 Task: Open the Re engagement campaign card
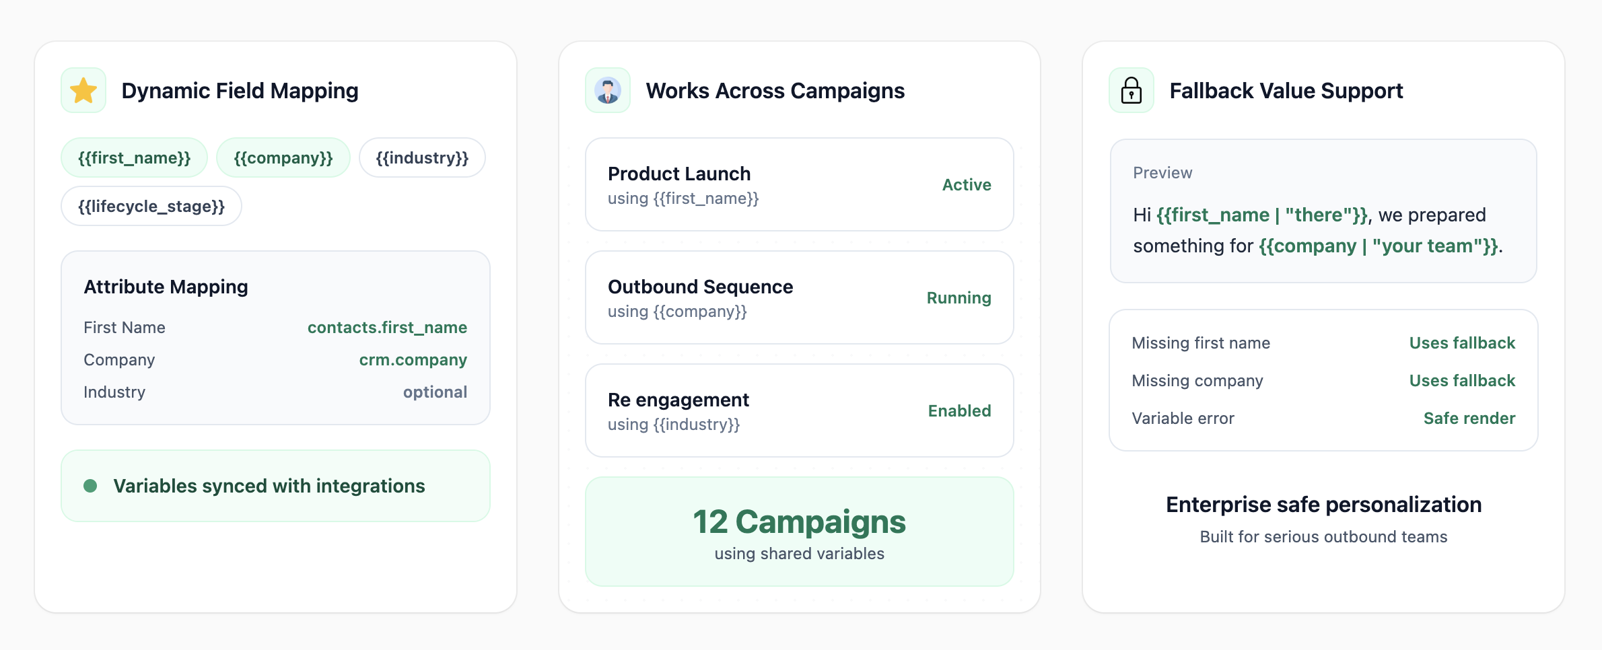pos(798,411)
